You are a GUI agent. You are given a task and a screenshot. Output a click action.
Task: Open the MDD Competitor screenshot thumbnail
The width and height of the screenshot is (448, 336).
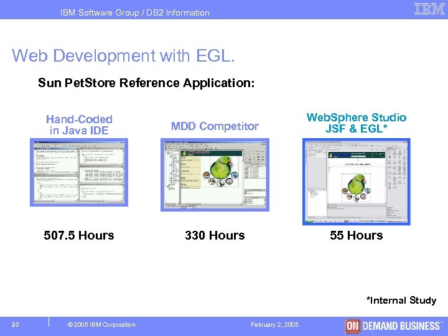(x=215, y=175)
